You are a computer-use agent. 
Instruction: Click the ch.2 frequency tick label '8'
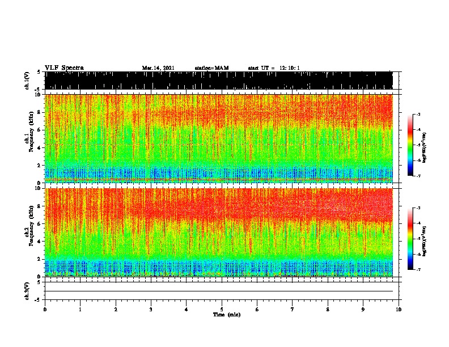[40, 206]
